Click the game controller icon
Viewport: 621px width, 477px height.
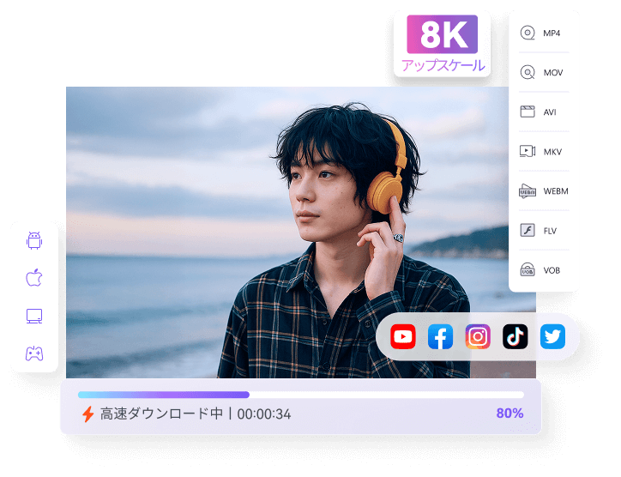click(34, 353)
